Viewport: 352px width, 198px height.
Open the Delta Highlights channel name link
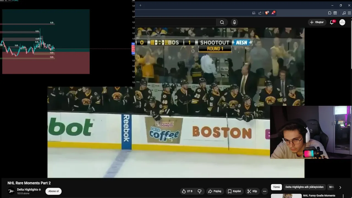pyautogui.click(x=28, y=189)
